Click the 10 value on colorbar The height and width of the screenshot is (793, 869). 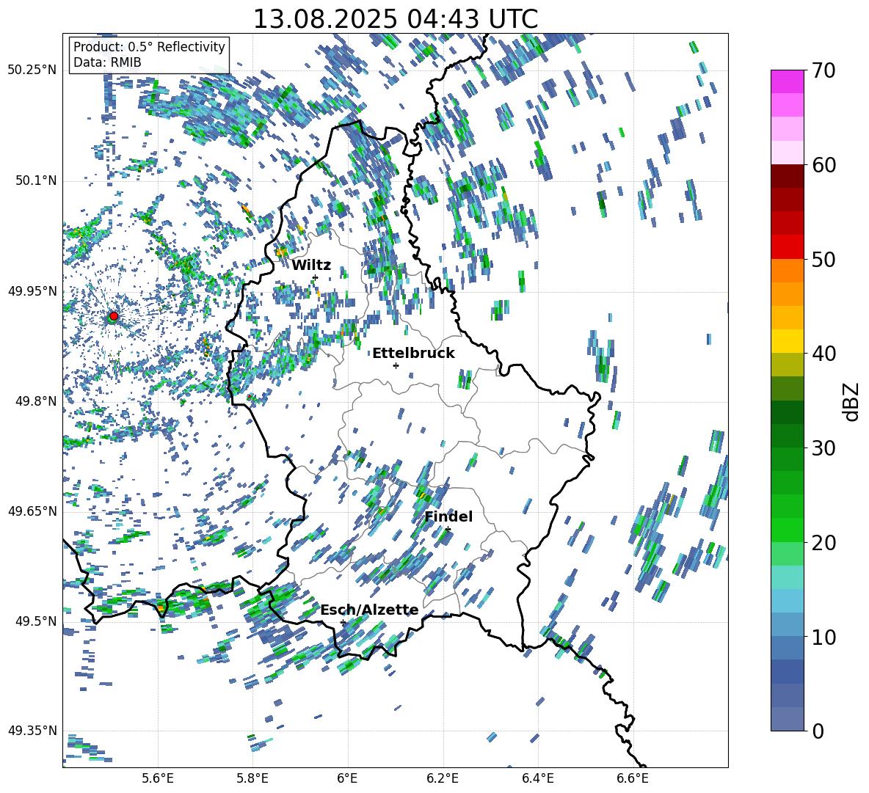coord(823,637)
